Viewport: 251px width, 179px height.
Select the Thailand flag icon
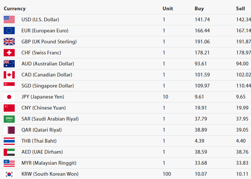coord(9,141)
